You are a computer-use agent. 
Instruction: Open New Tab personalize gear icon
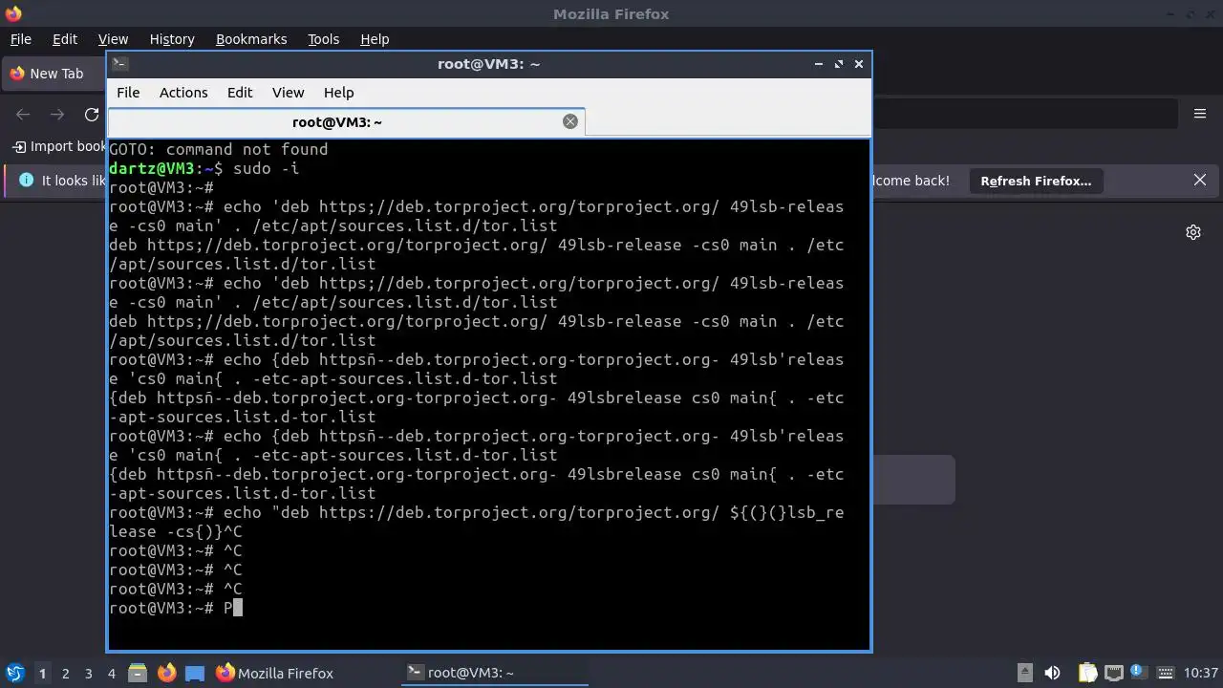(1193, 232)
